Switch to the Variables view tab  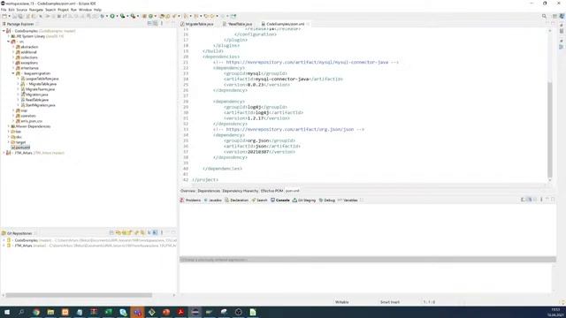pos(348,201)
